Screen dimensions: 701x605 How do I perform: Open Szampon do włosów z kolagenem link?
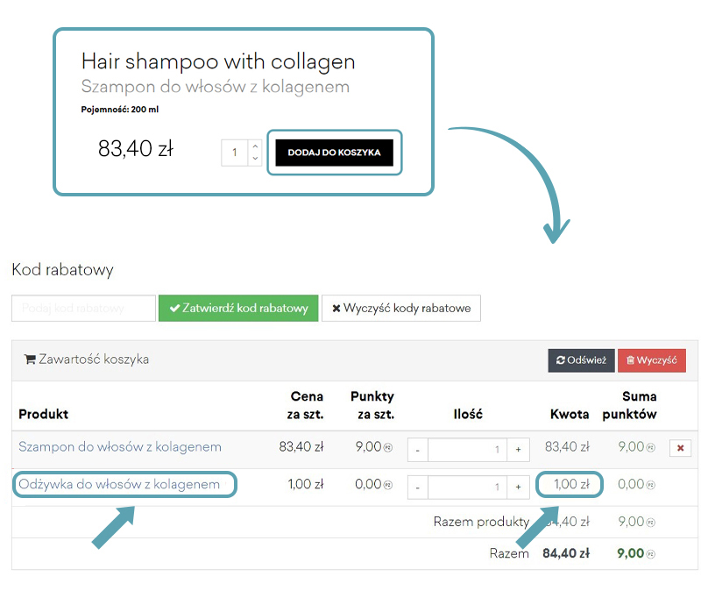[119, 447]
